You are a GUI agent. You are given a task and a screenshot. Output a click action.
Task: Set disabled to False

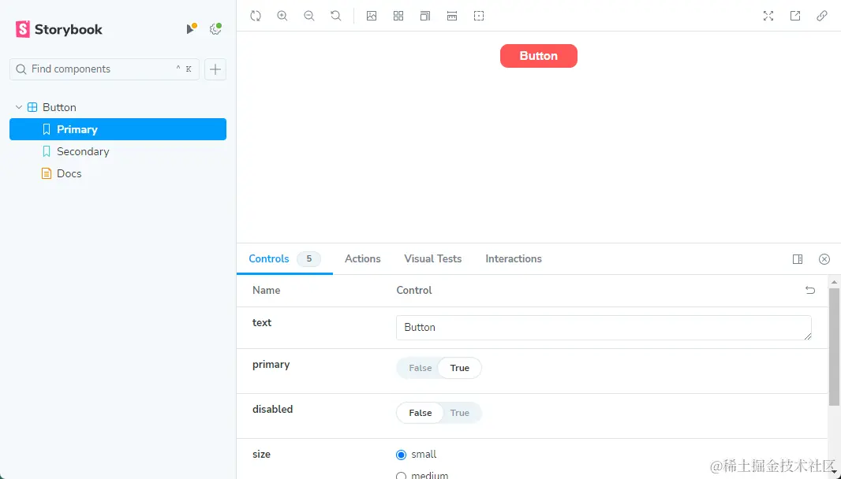pyautogui.click(x=420, y=413)
